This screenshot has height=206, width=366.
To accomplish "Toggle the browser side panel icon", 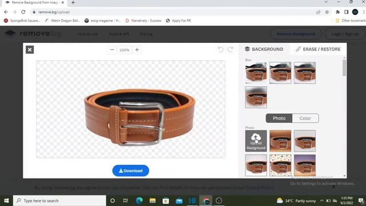I will 347,12.
